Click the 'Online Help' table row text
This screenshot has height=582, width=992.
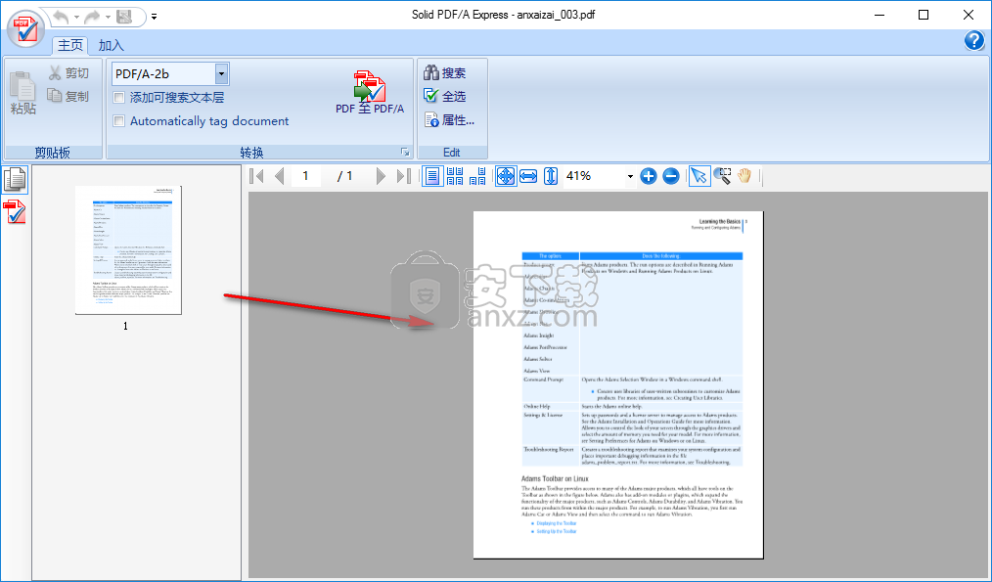point(536,406)
